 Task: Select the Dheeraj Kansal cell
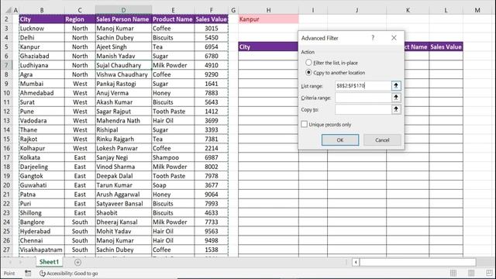(123, 222)
